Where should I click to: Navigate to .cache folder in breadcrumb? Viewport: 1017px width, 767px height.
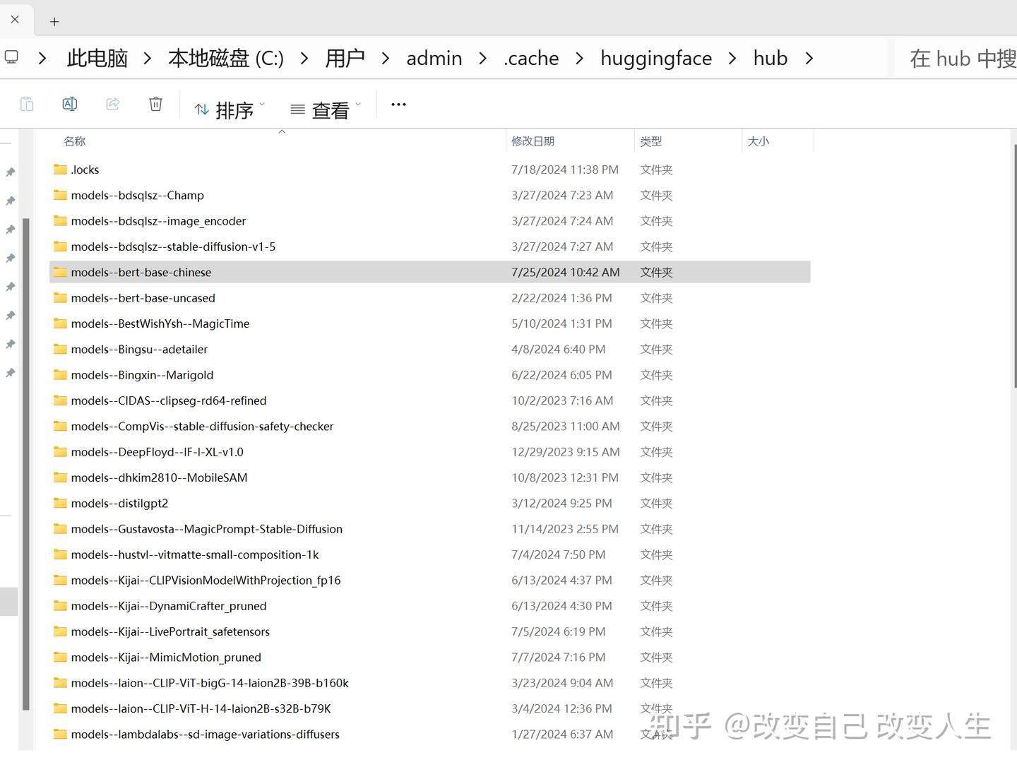[x=531, y=58]
